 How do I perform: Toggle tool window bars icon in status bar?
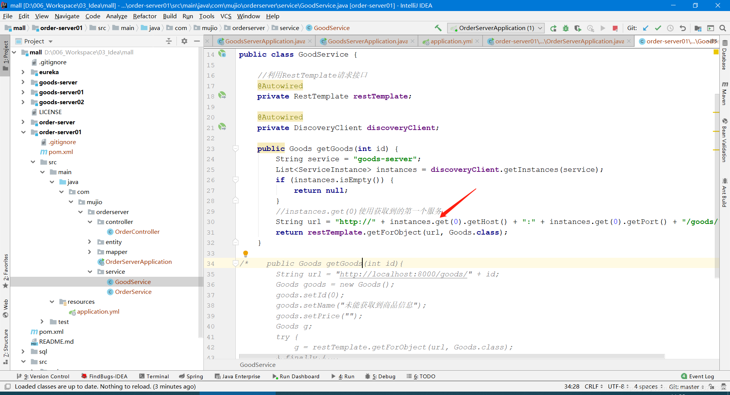click(x=7, y=387)
